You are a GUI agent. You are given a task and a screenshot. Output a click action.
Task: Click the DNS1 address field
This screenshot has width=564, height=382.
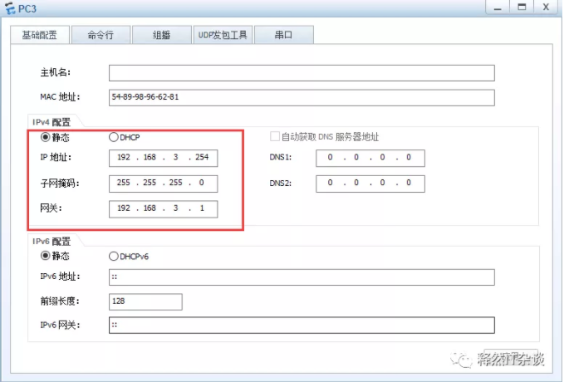click(370, 159)
